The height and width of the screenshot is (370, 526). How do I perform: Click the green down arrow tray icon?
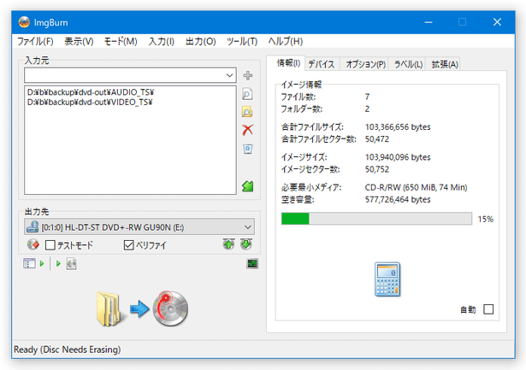tap(246, 244)
